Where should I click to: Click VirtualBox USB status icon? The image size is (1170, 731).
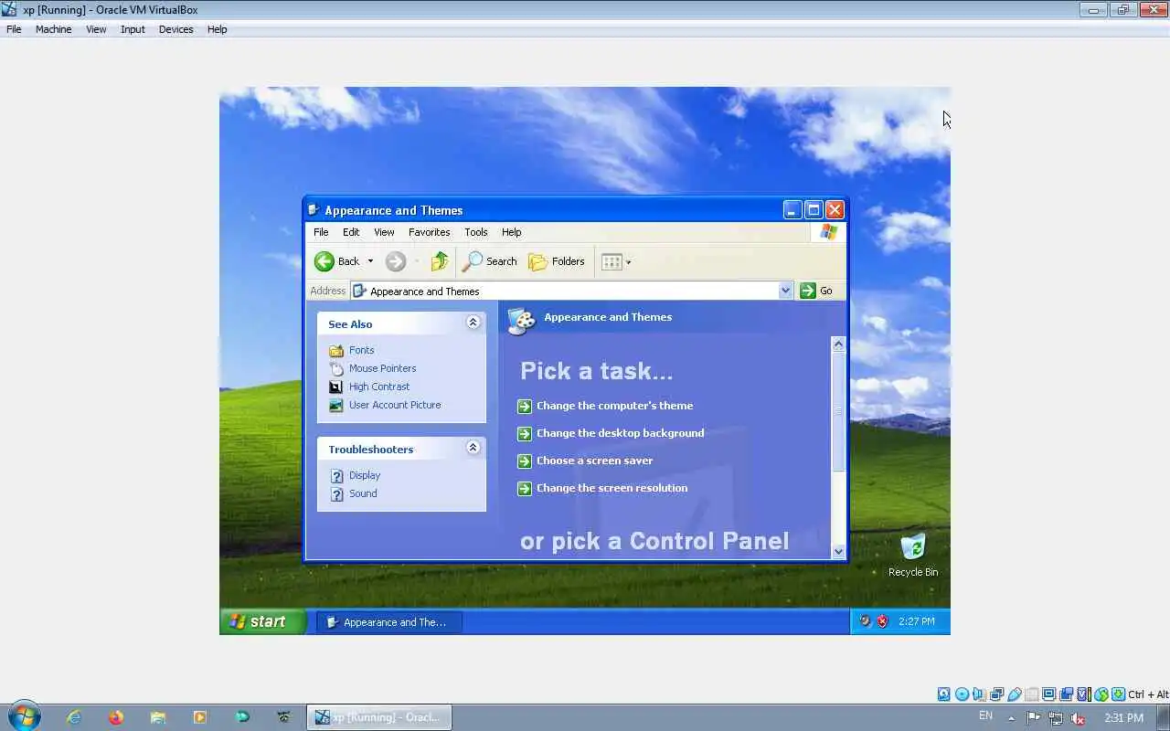[x=1015, y=694]
